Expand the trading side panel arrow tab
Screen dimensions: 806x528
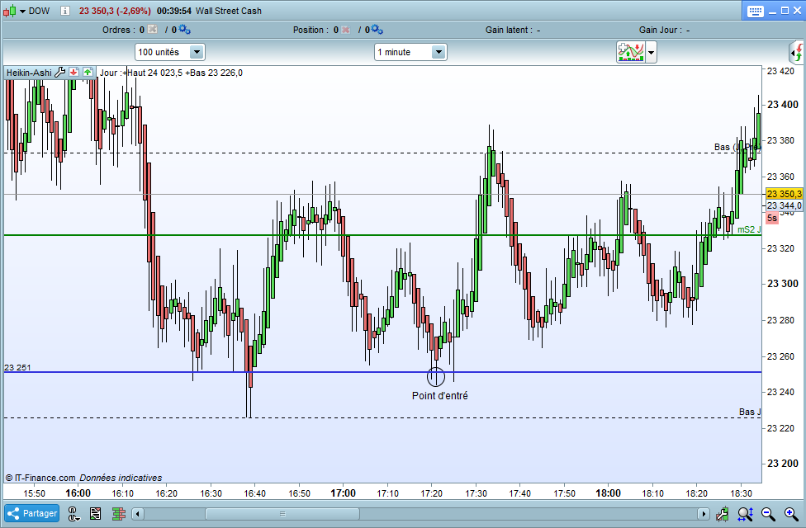[797, 53]
